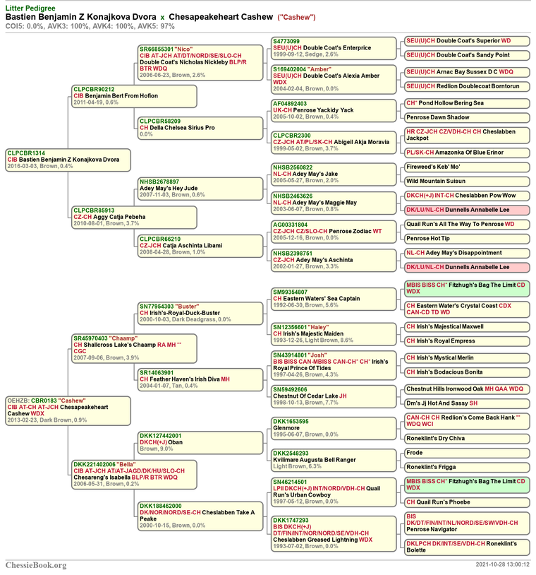Click Irish's Royal Prince Of Tides entry
536x575 pixels.
(334, 365)
